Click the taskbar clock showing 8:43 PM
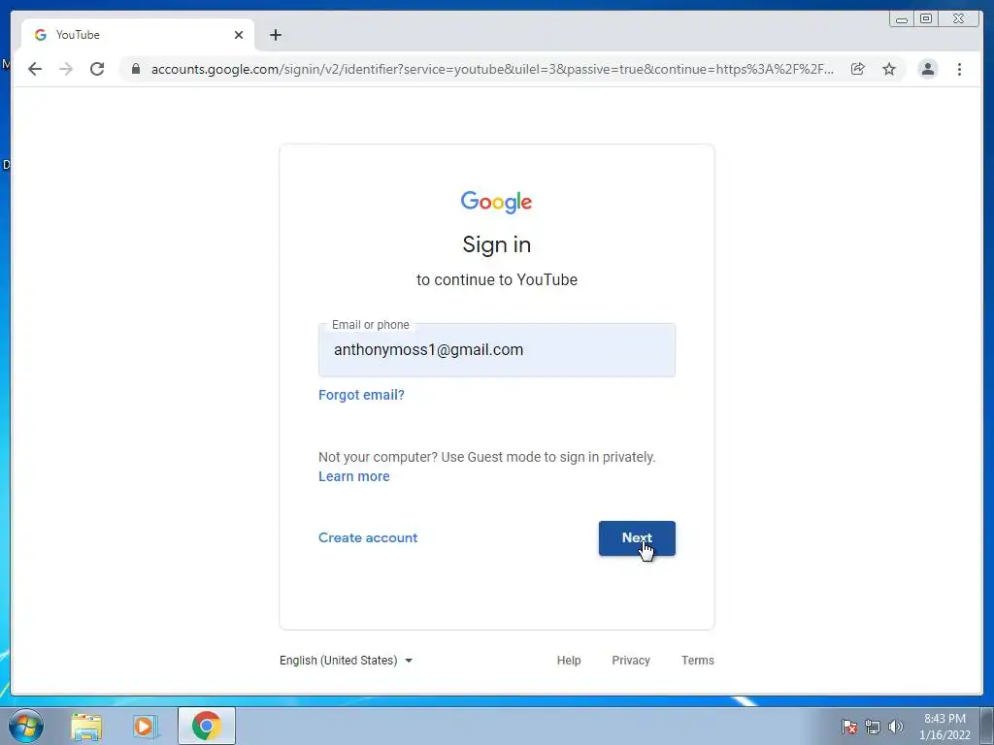Viewport: 994px width, 745px height. 944,727
